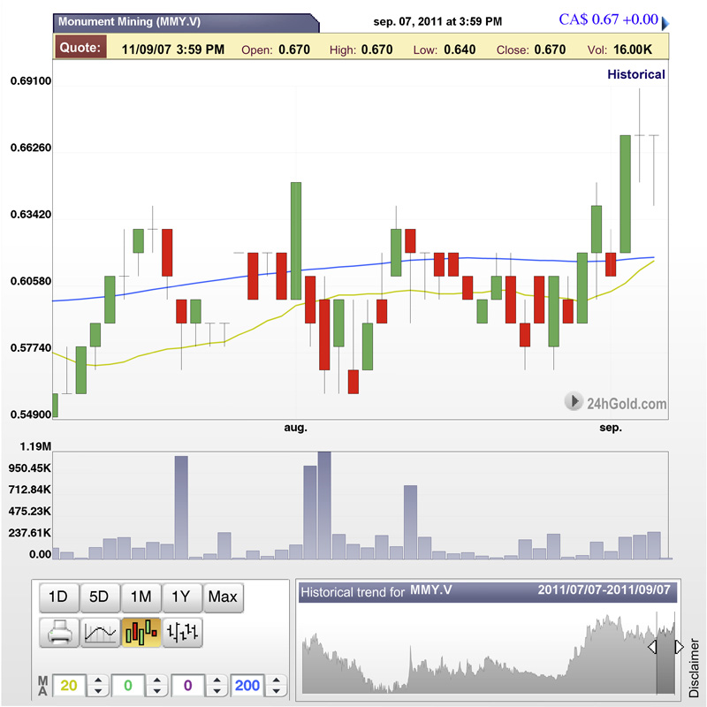707x707 pixels.
Task: Click the green MA field showing 0
Action: pos(128,686)
